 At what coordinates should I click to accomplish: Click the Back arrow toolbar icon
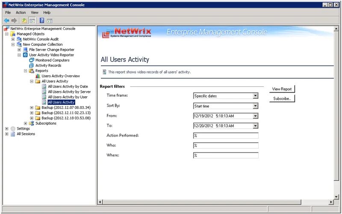pyautogui.click(x=6, y=21)
